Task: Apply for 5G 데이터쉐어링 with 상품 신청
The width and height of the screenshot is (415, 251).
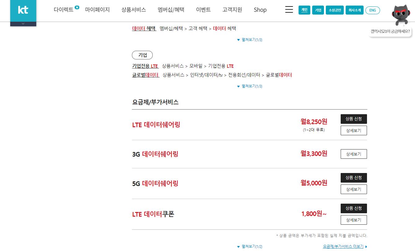Action: tap(354, 178)
